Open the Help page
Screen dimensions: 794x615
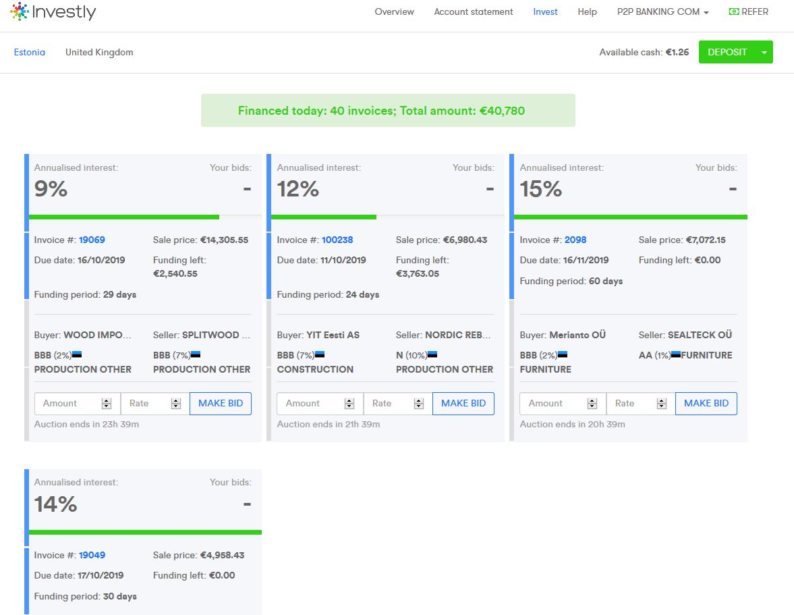tap(588, 11)
